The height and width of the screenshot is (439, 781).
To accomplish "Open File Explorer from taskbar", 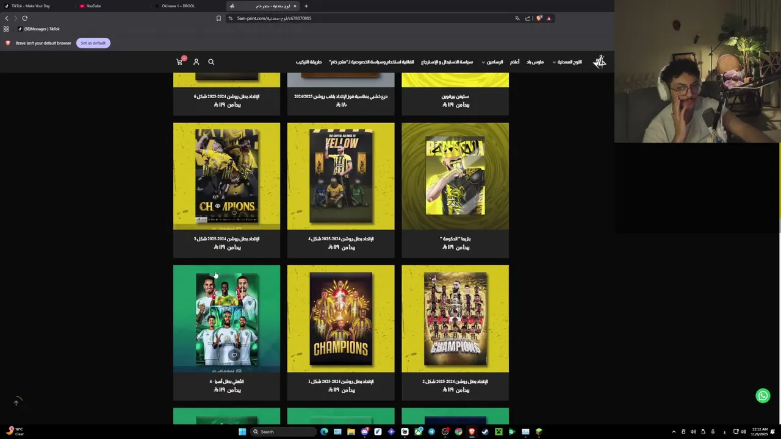I will pos(351,432).
